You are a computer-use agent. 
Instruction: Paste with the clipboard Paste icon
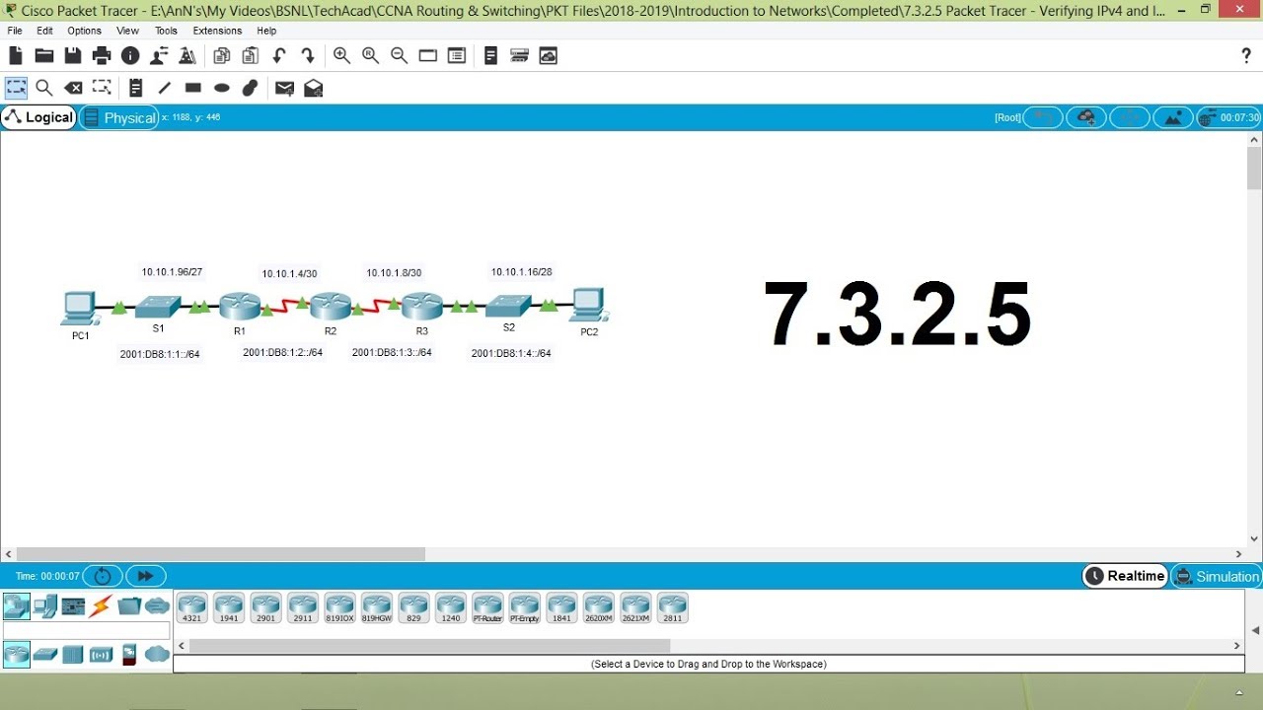coord(251,55)
